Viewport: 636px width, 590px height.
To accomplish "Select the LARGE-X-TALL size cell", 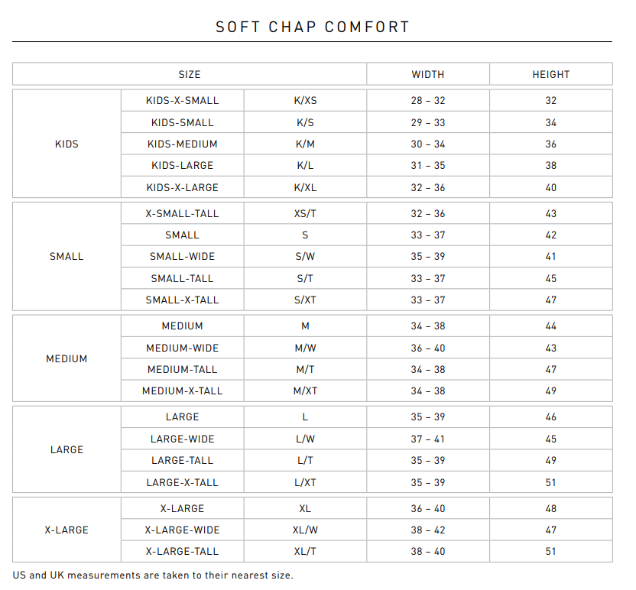I will pos(182,482).
